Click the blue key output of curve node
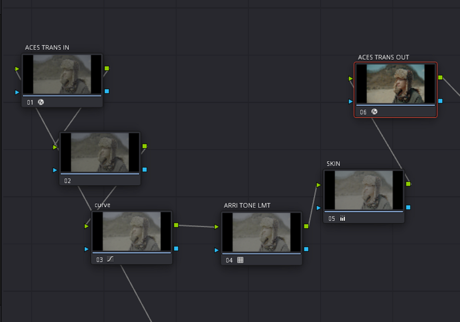Image resolution: width=460 pixels, height=322 pixels. 176,248
